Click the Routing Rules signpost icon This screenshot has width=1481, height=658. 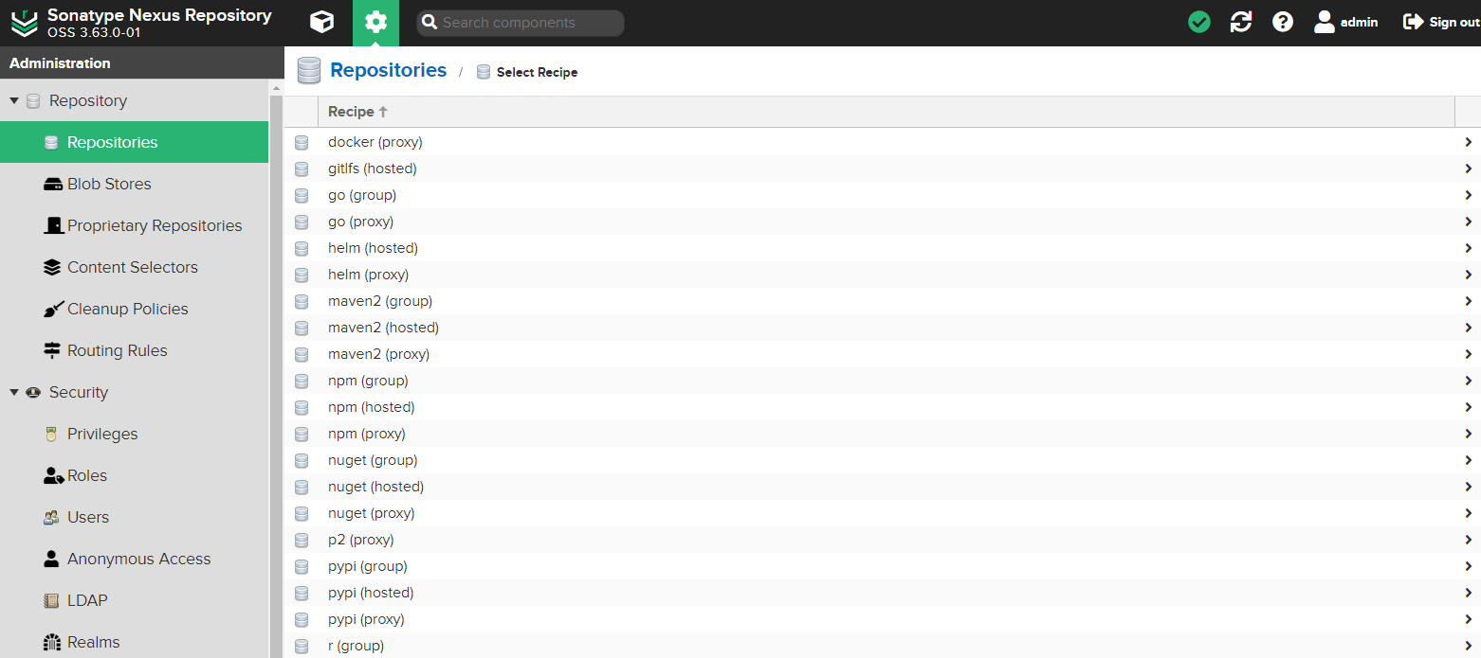pyautogui.click(x=52, y=350)
